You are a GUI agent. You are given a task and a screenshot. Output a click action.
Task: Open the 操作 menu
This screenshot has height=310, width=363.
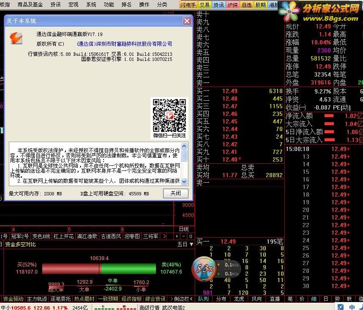click(144, 4)
